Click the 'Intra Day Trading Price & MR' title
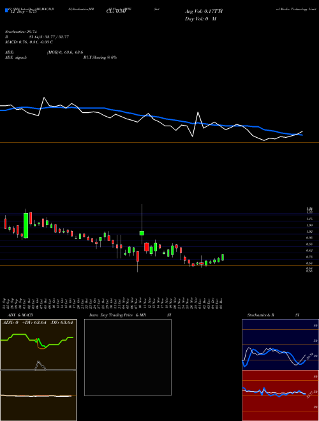Viewport: 319px width, 421px height. coord(117,315)
